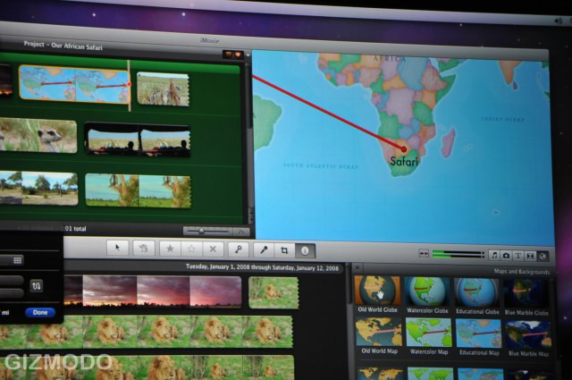Unmark selection using the hollow star button
Viewport: 572px width, 380px height.
click(x=191, y=249)
